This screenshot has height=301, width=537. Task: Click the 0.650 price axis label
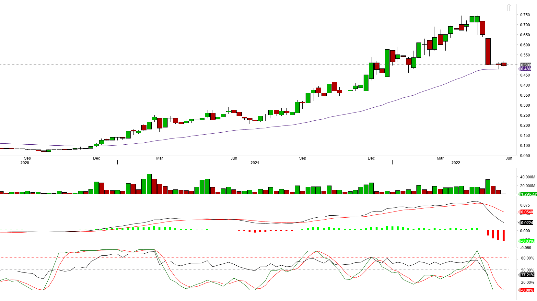pos(525,35)
